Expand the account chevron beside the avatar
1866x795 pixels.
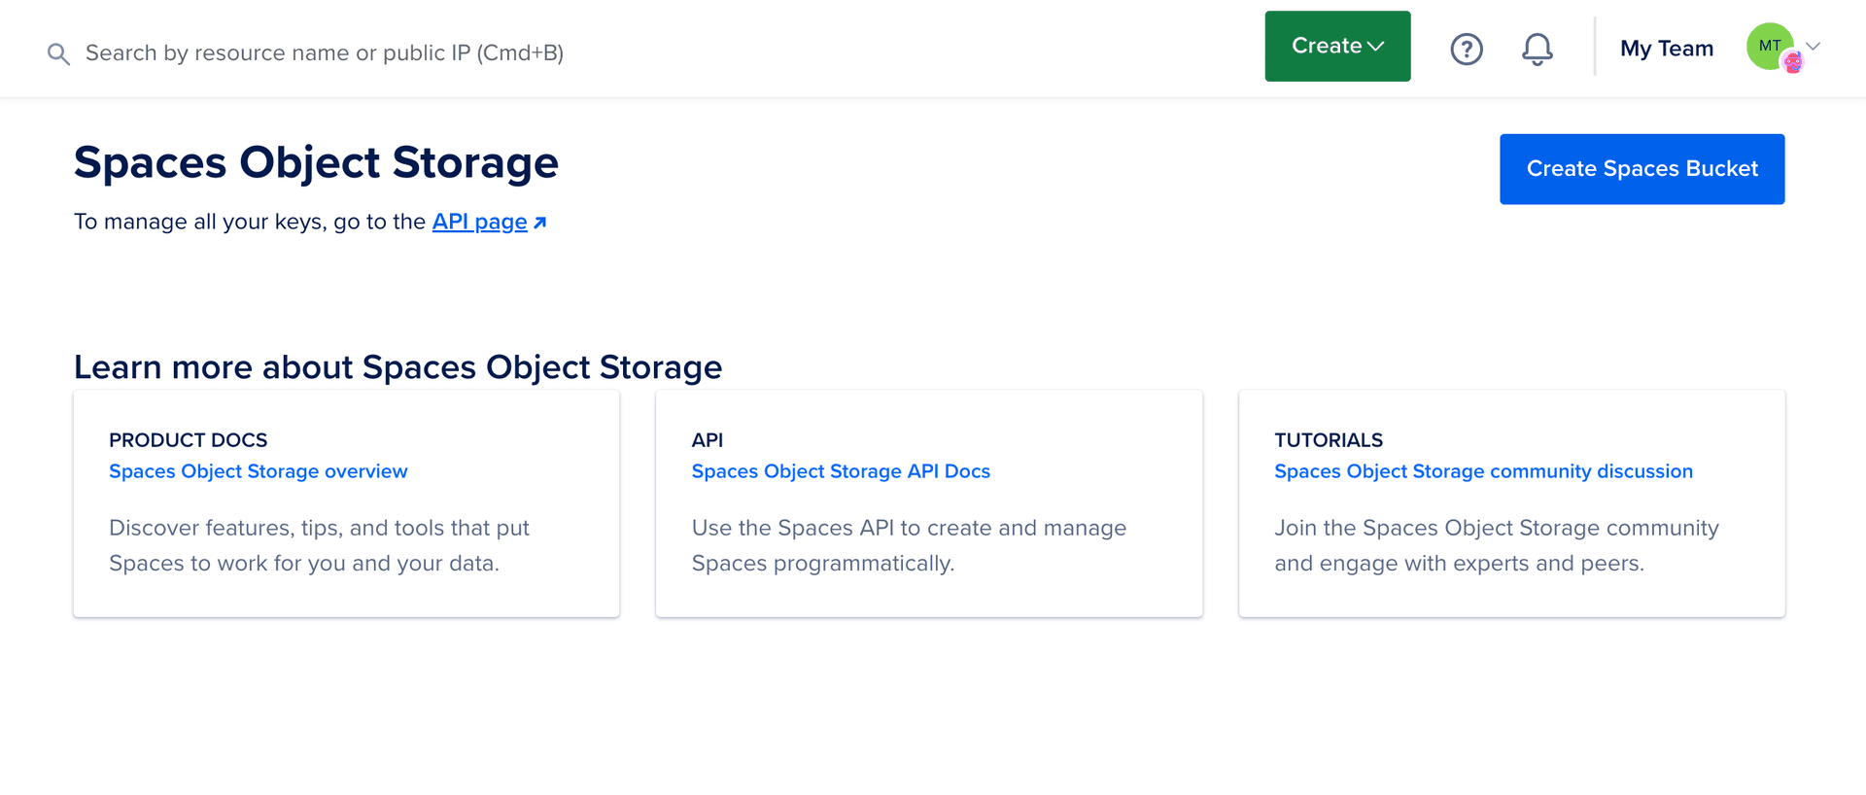click(1814, 46)
